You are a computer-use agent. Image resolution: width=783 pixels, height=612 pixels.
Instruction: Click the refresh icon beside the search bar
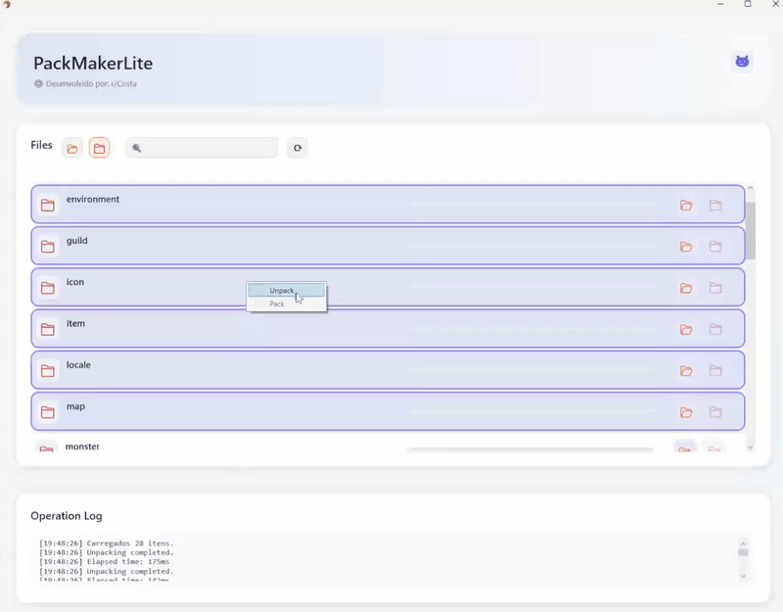pyautogui.click(x=297, y=147)
